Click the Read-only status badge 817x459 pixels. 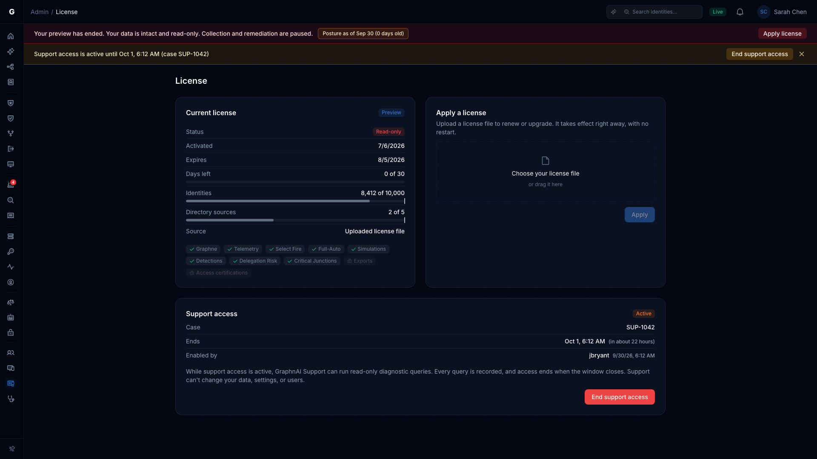tap(389, 132)
